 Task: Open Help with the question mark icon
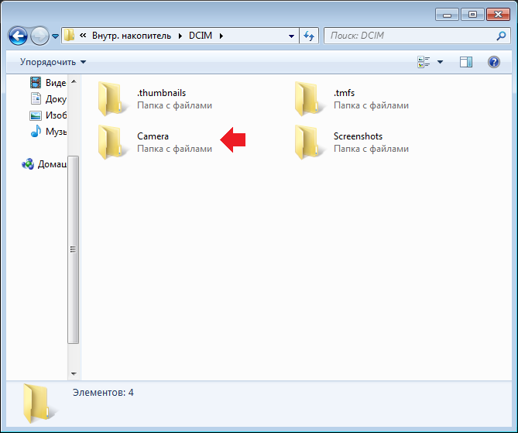(x=494, y=62)
